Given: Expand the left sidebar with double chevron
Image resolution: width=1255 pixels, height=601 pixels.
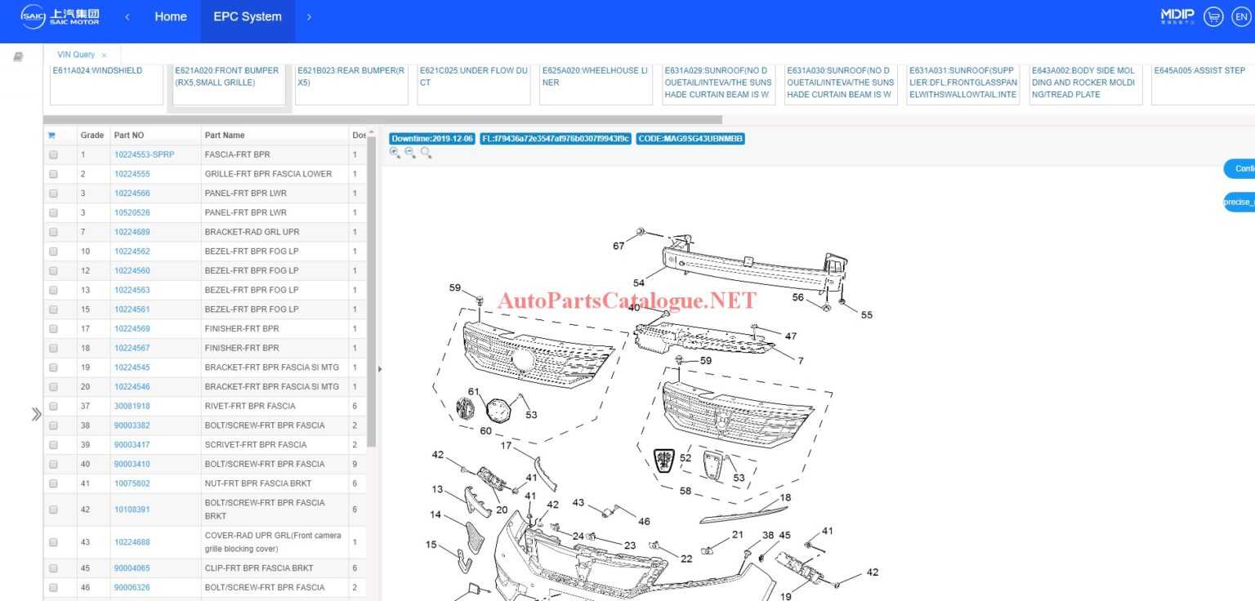Looking at the screenshot, I should tap(36, 414).
